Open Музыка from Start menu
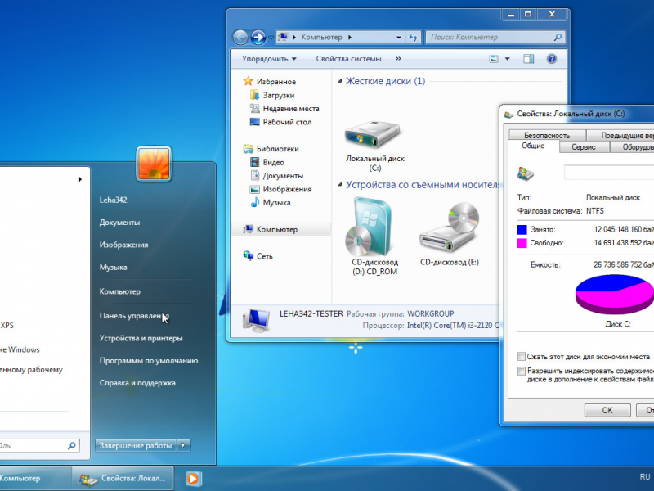This screenshot has height=491, width=654. [x=113, y=268]
